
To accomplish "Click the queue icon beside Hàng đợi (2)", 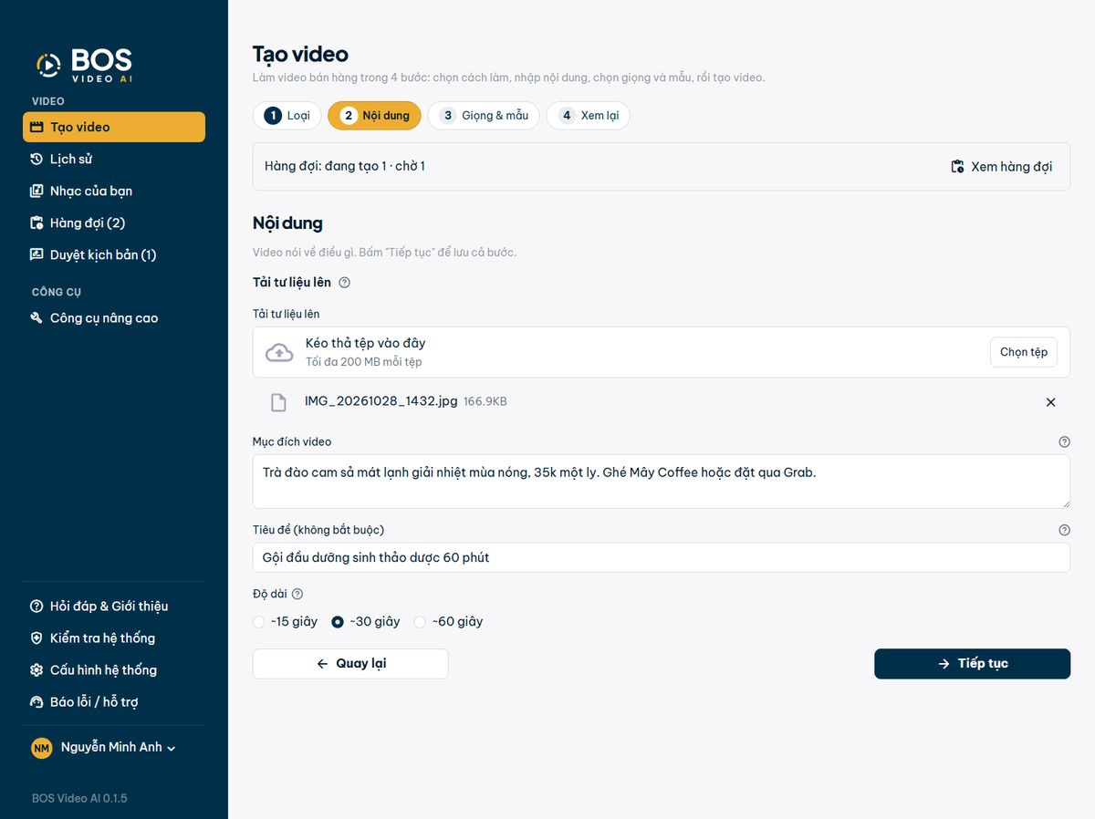I will (36, 223).
